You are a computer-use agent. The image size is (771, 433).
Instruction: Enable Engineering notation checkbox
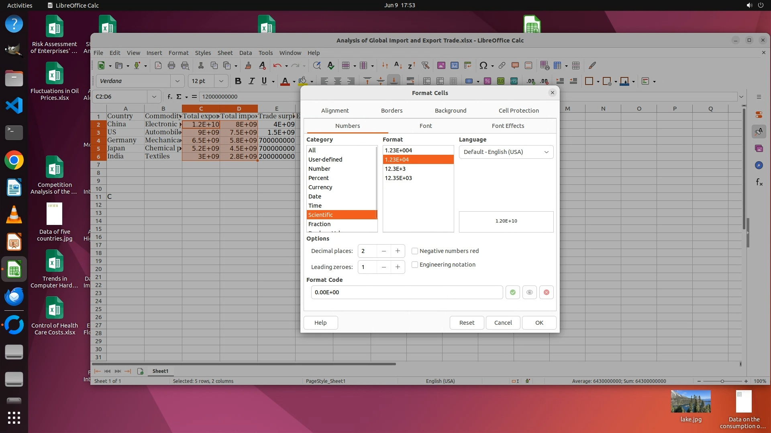coord(415,265)
